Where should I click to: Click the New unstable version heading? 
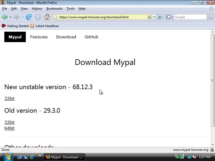(48, 87)
